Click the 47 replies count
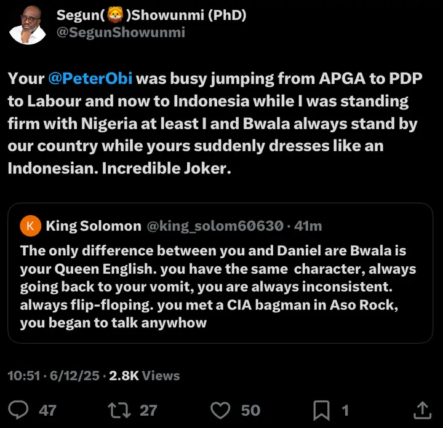 pyautogui.click(x=47, y=410)
